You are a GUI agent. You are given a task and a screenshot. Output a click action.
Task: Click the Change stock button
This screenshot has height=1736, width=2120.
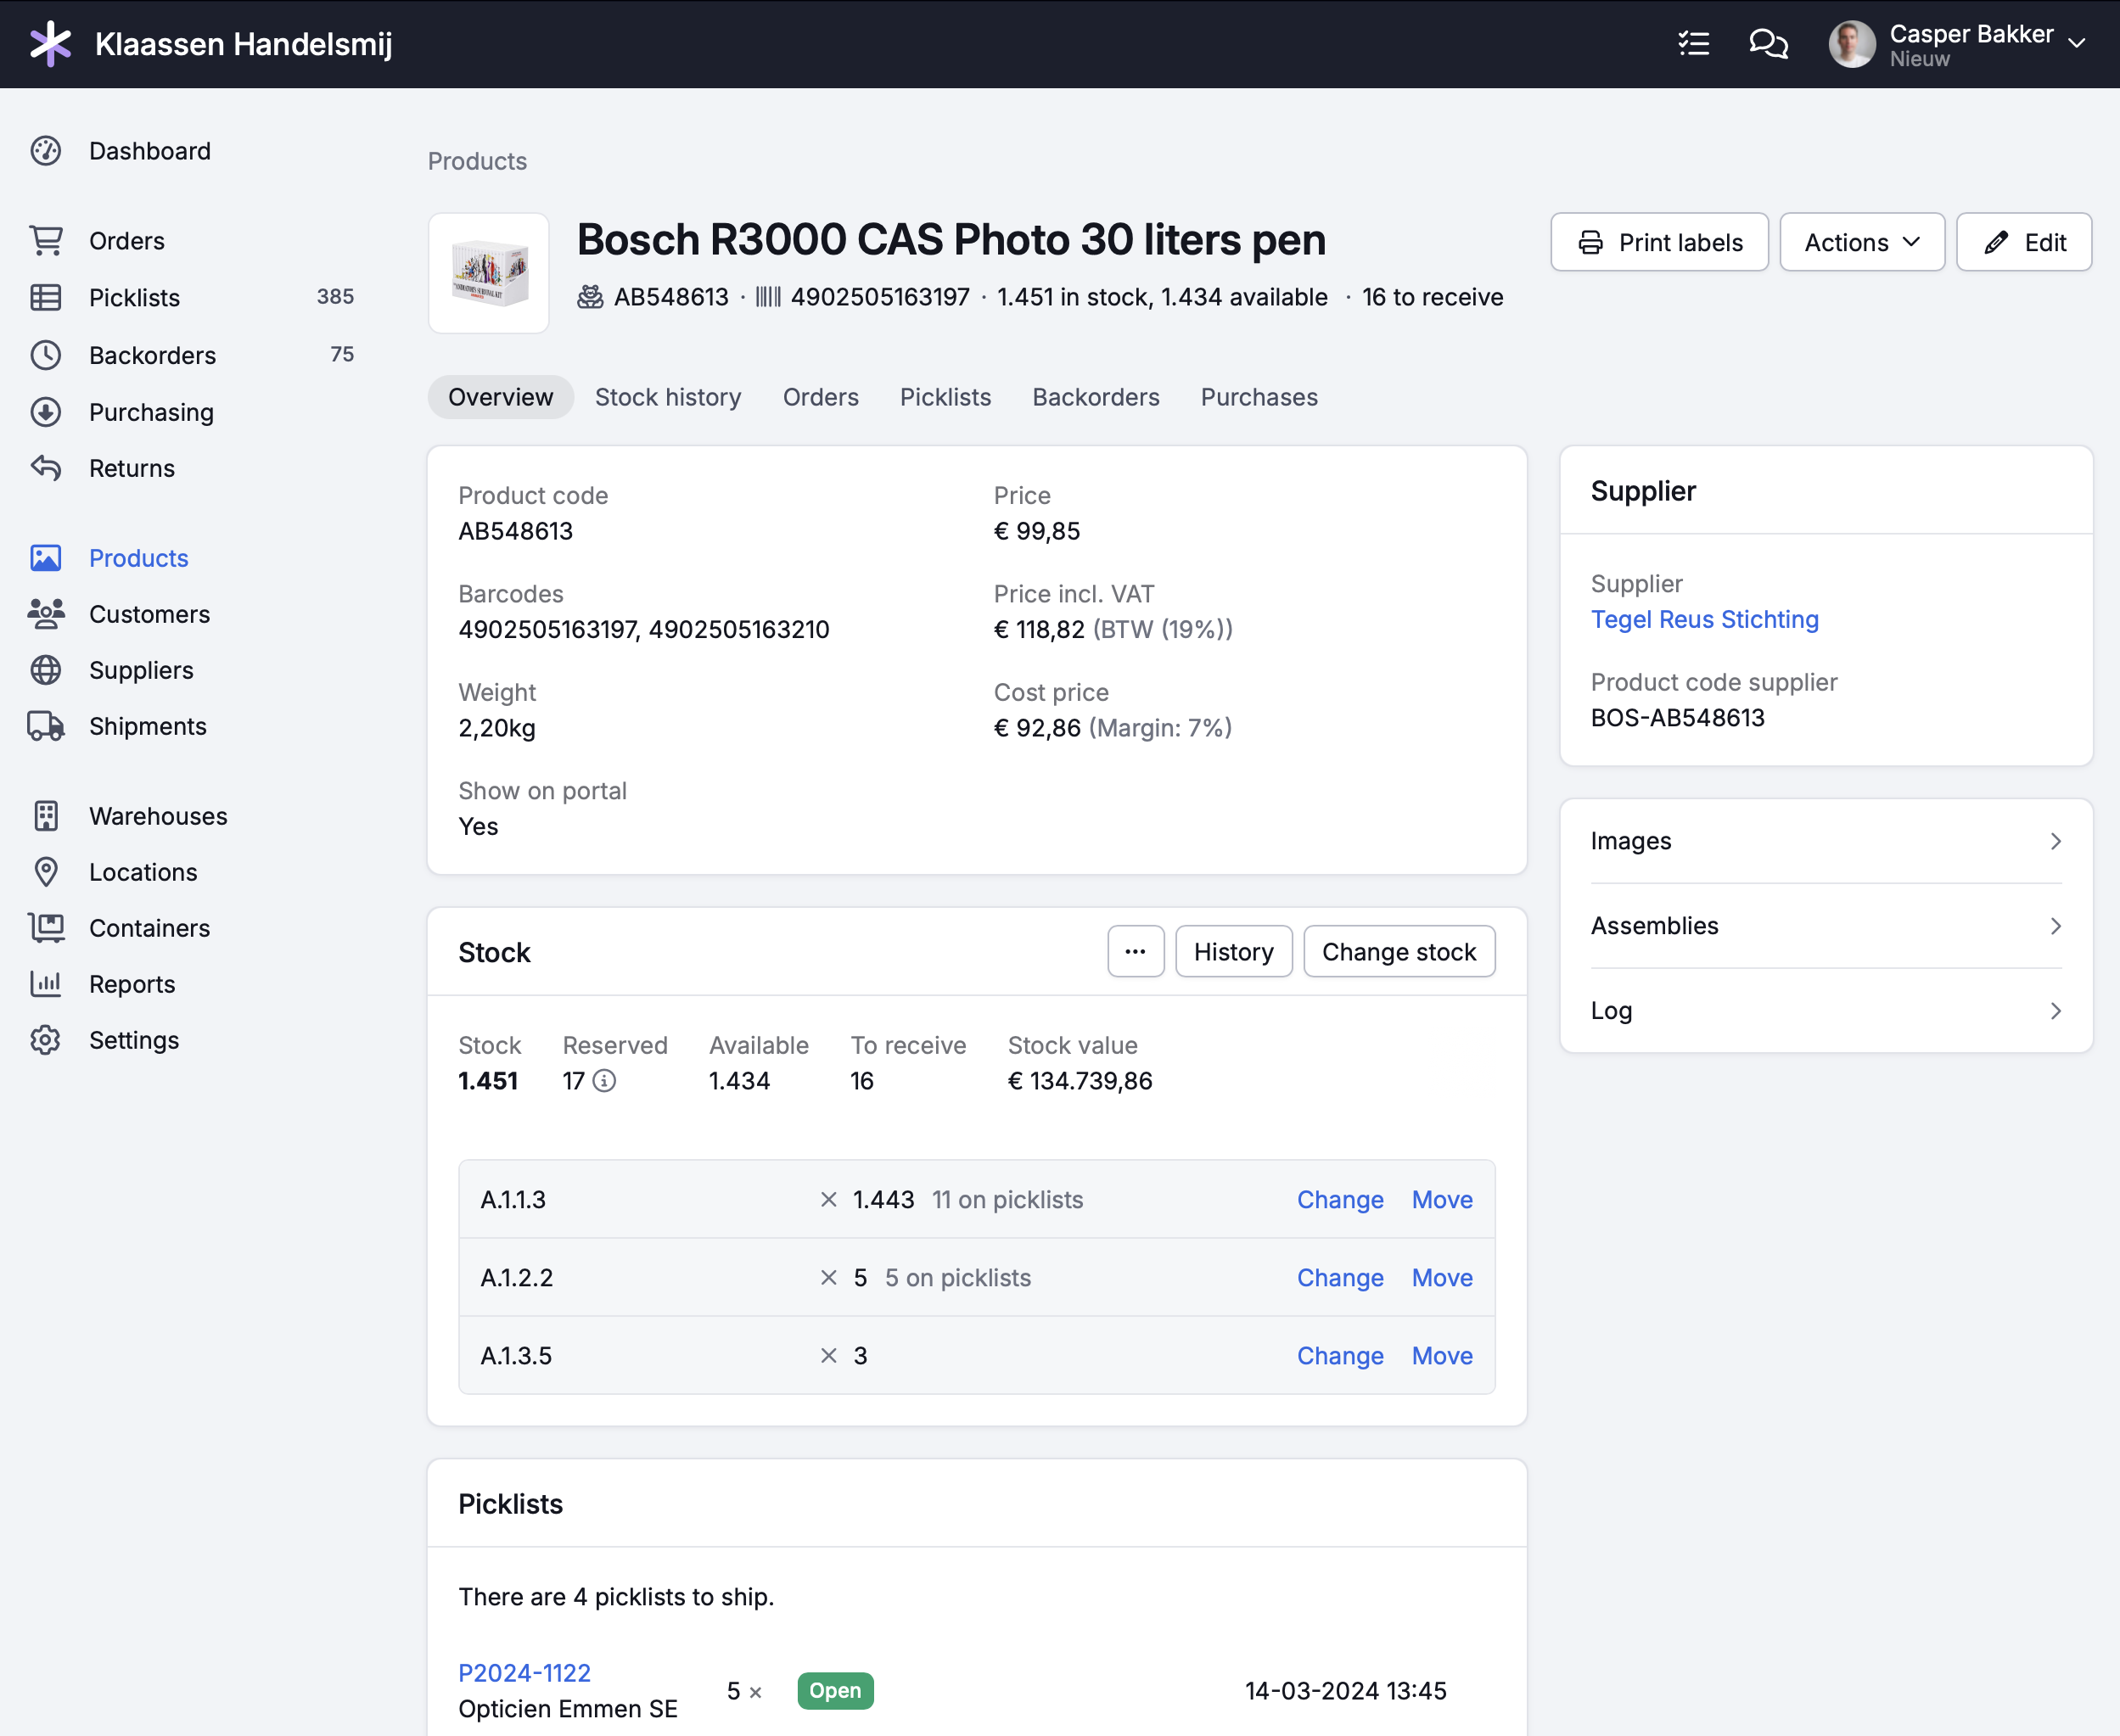coord(1398,952)
